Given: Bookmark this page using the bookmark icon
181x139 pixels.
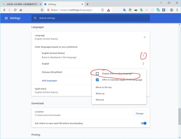Looking at the screenshot, I should (x=42, y=10).
